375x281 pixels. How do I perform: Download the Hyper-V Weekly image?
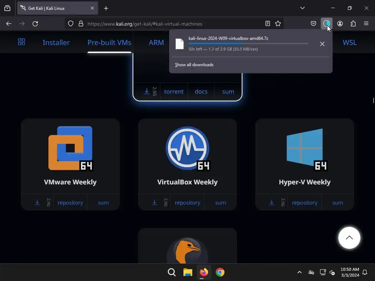272,202
